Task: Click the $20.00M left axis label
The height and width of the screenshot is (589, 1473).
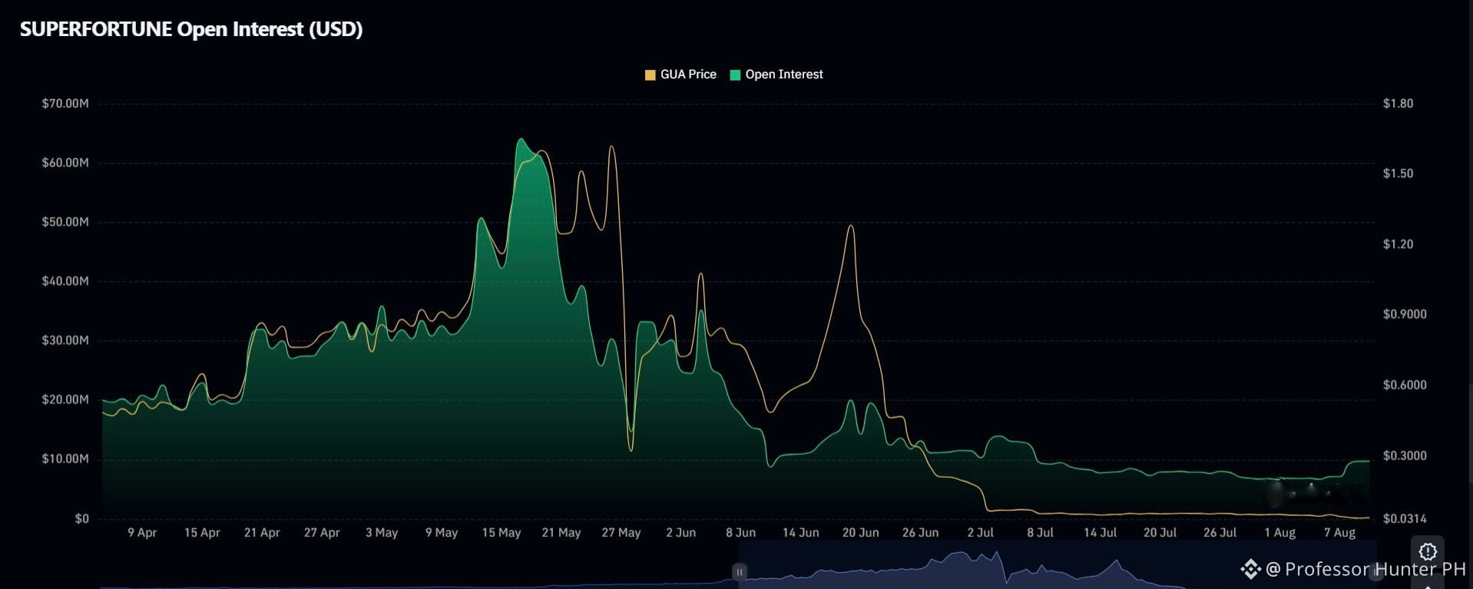Action: click(x=65, y=399)
